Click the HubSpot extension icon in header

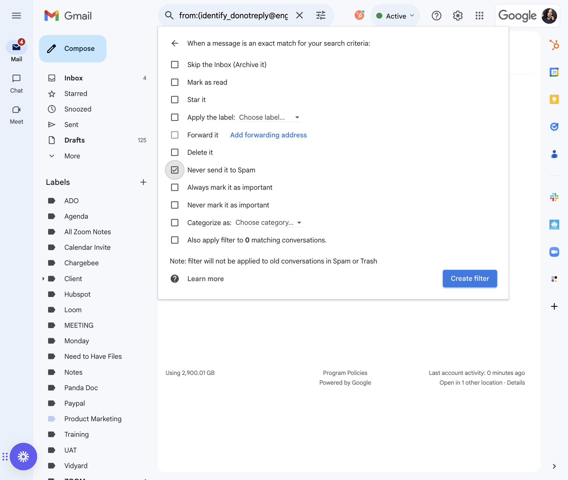click(359, 15)
